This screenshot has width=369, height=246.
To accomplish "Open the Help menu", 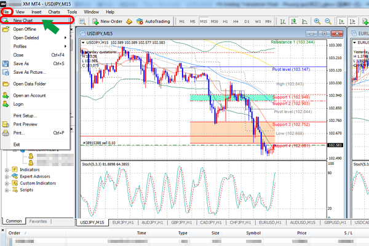I will 110,12.
